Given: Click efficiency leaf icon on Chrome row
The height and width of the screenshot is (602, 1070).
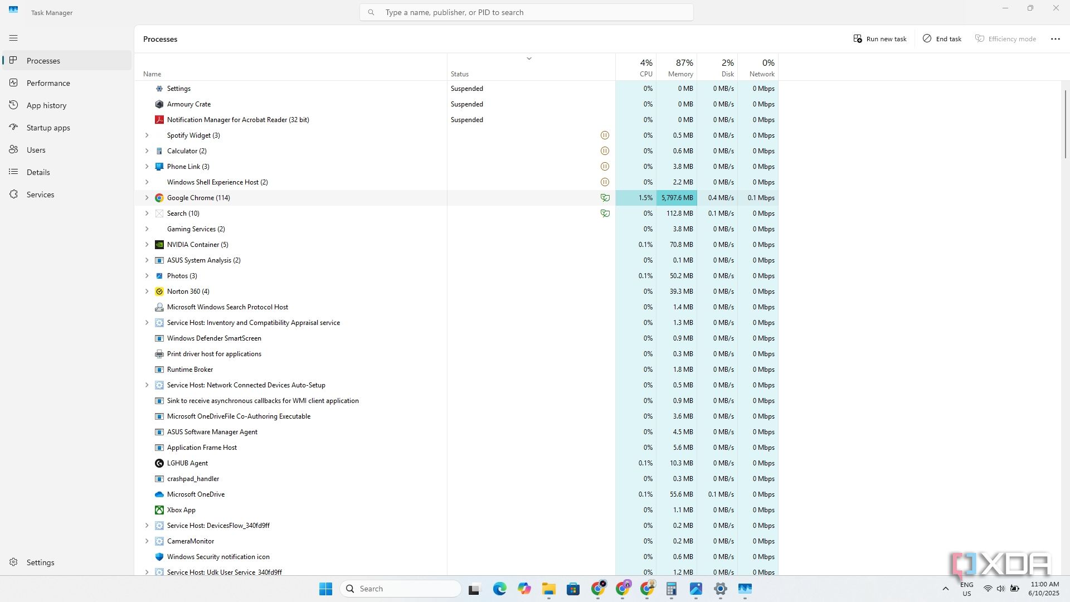Looking at the screenshot, I should pyautogui.click(x=605, y=198).
